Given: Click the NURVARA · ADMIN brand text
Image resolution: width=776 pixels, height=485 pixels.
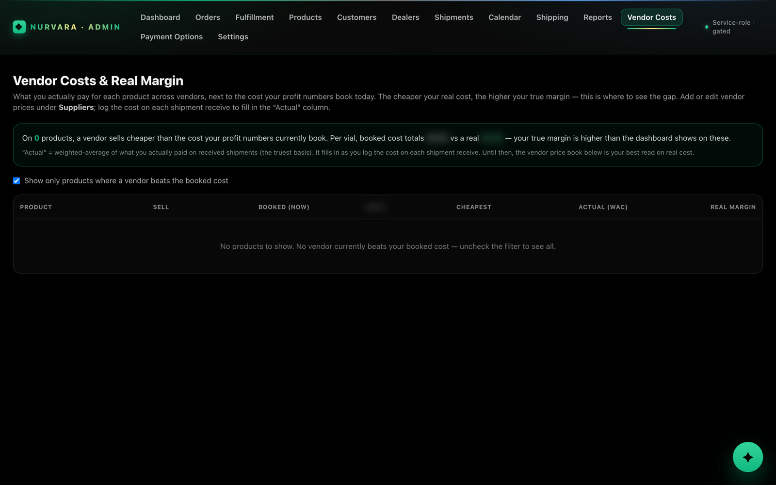Looking at the screenshot, I should tap(75, 27).
